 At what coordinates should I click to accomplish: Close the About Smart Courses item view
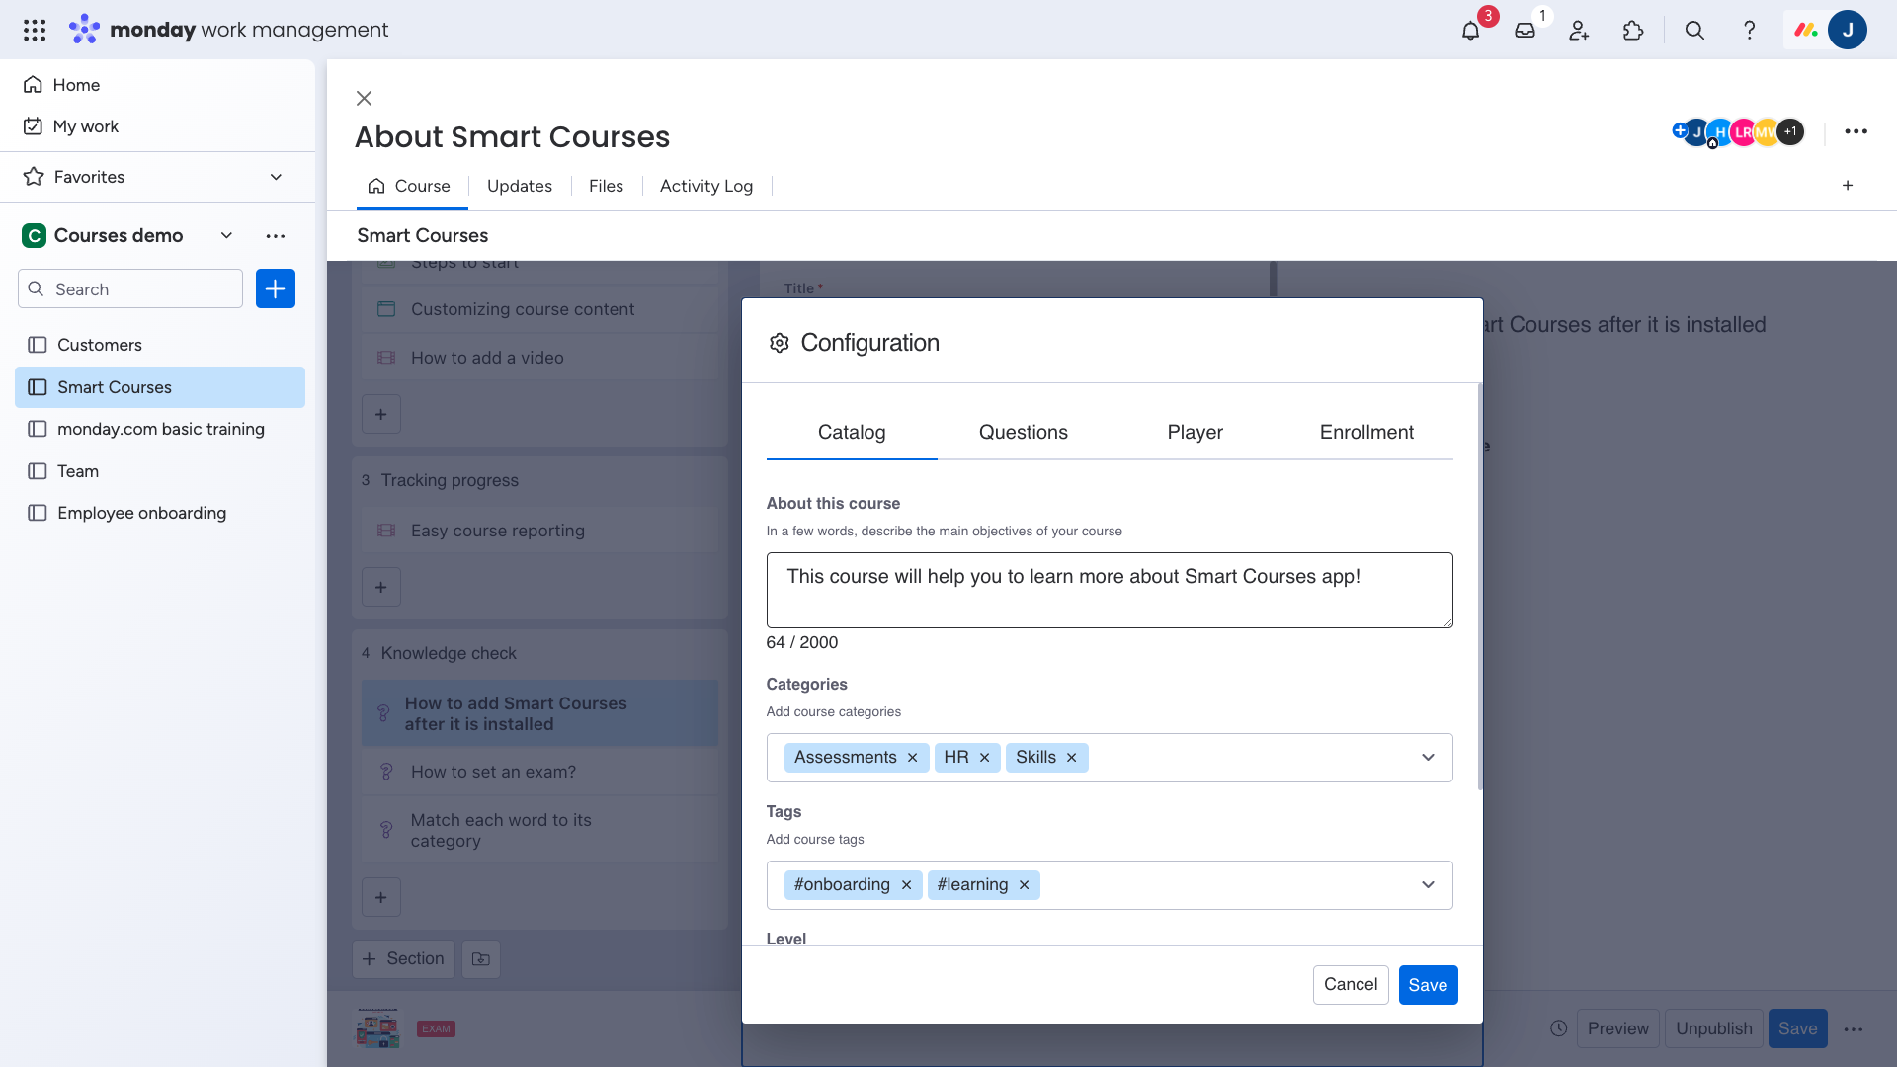[364, 98]
